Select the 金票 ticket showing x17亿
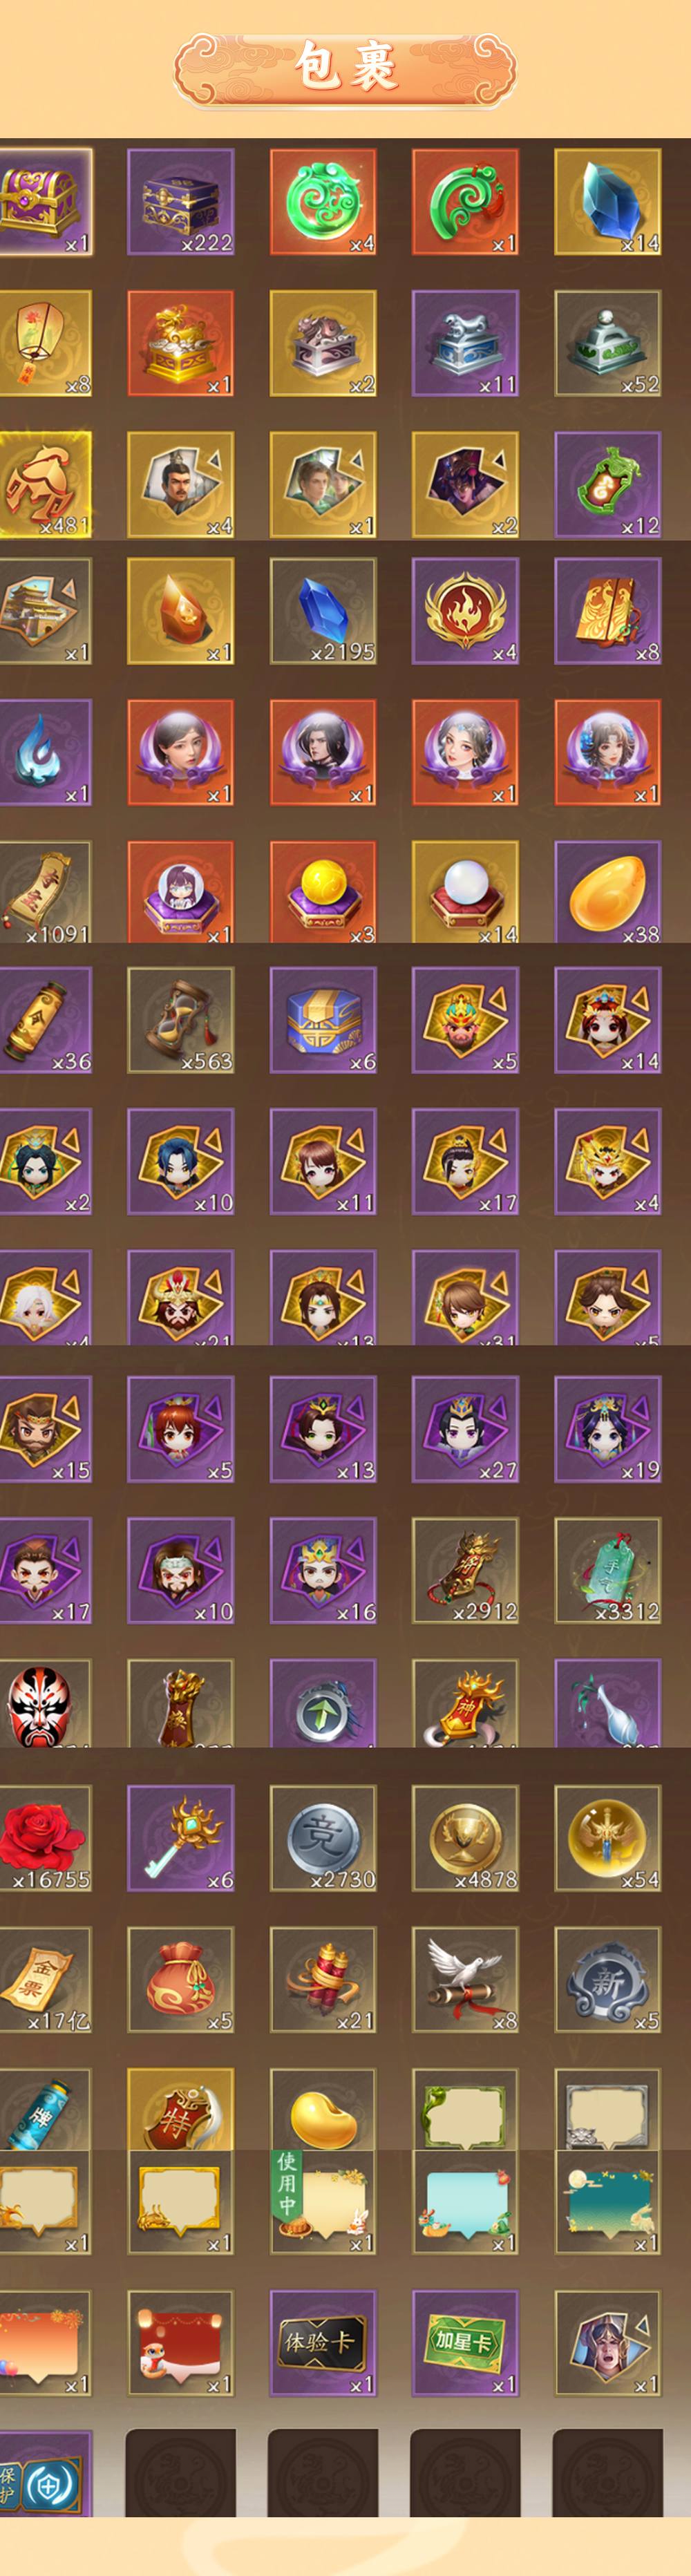691x2576 pixels. [45, 1980]
